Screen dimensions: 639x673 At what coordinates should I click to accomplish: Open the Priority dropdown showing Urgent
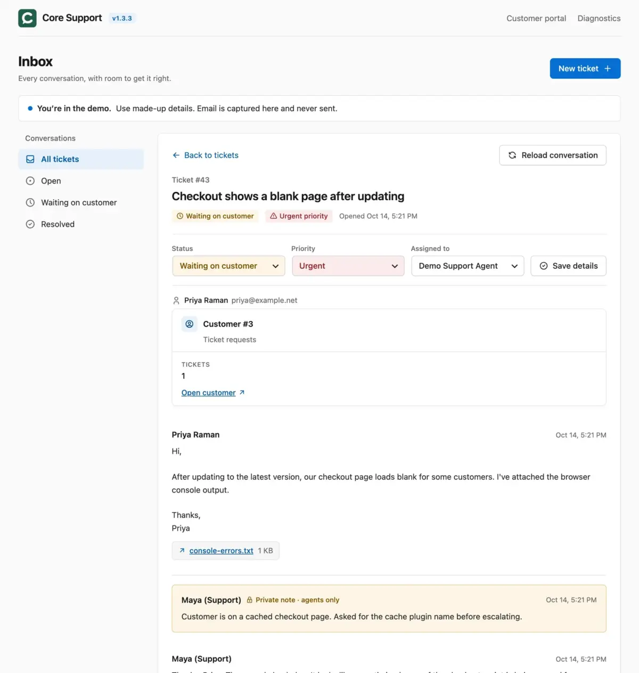tap(348, 266)
